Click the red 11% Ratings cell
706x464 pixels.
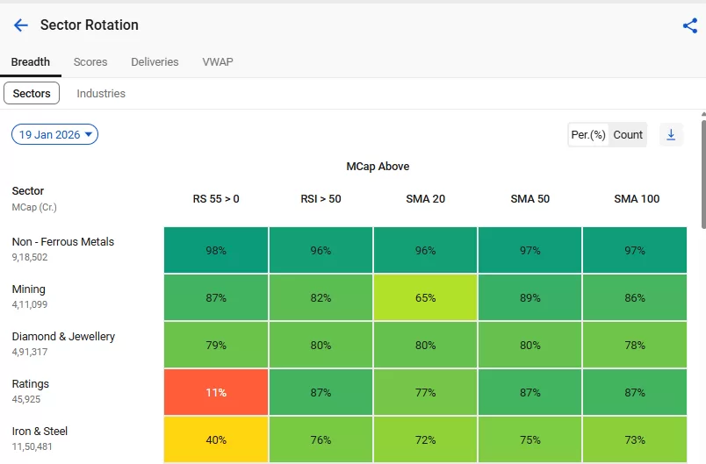point(216,392)
